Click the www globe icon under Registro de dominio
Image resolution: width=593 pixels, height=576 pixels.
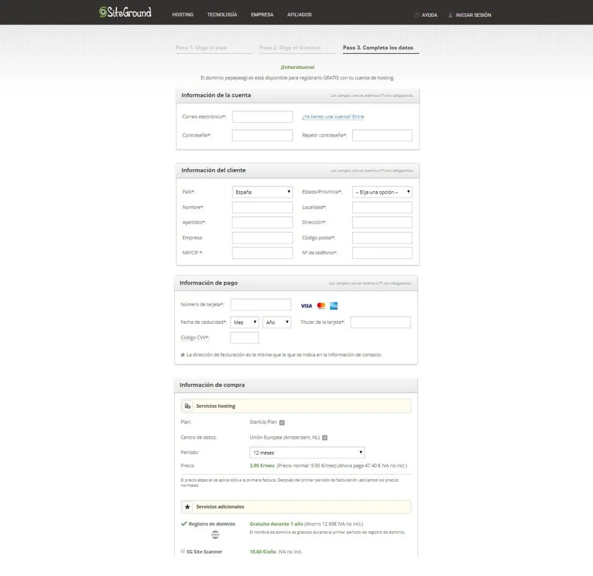pos(215,534)
